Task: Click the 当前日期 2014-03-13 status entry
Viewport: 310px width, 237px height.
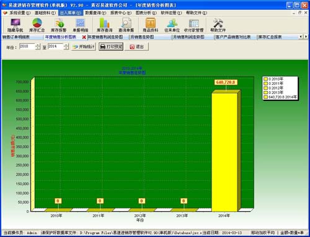Action: tap(222, 233)
